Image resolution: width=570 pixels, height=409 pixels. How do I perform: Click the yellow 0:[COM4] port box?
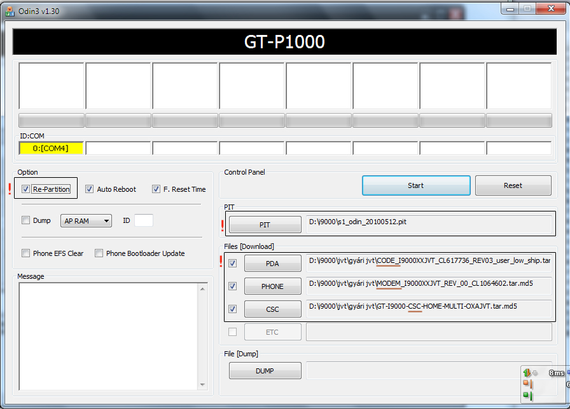(52, 148)
